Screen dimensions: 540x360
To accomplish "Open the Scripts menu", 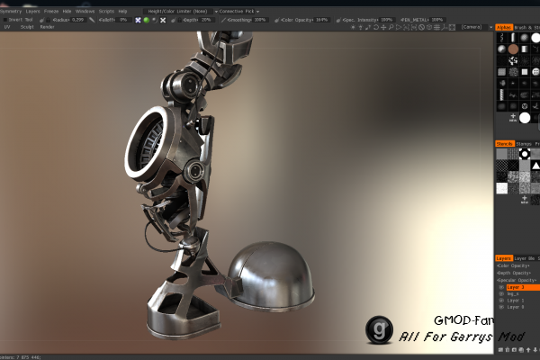I will (106, 12).
